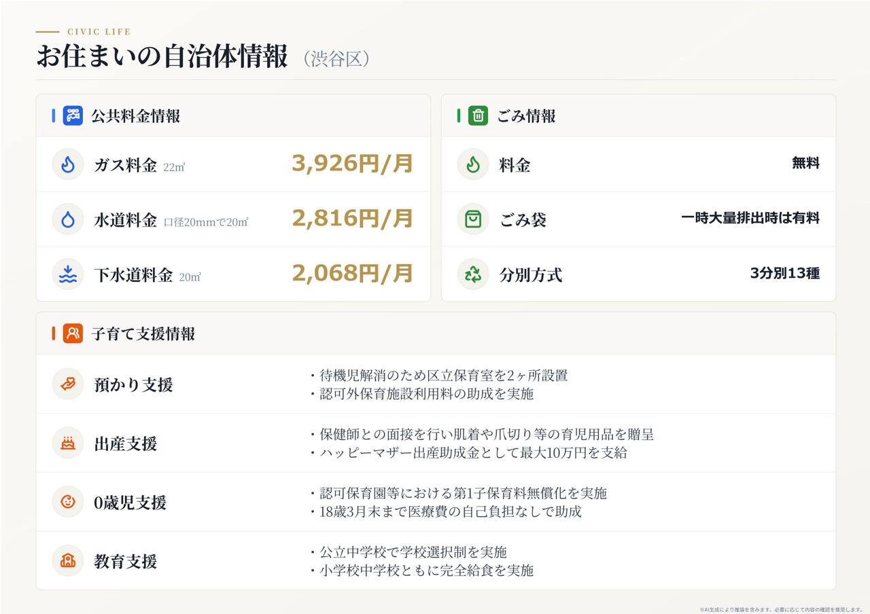The image size is (870, 614).
Task: Select the 2,816円/月 water price value
Action: tap(353, 218)
